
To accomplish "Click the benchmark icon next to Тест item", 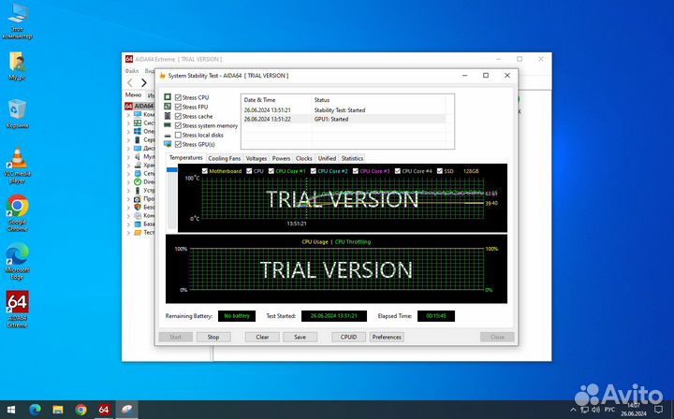I will (x=138, y=232).
